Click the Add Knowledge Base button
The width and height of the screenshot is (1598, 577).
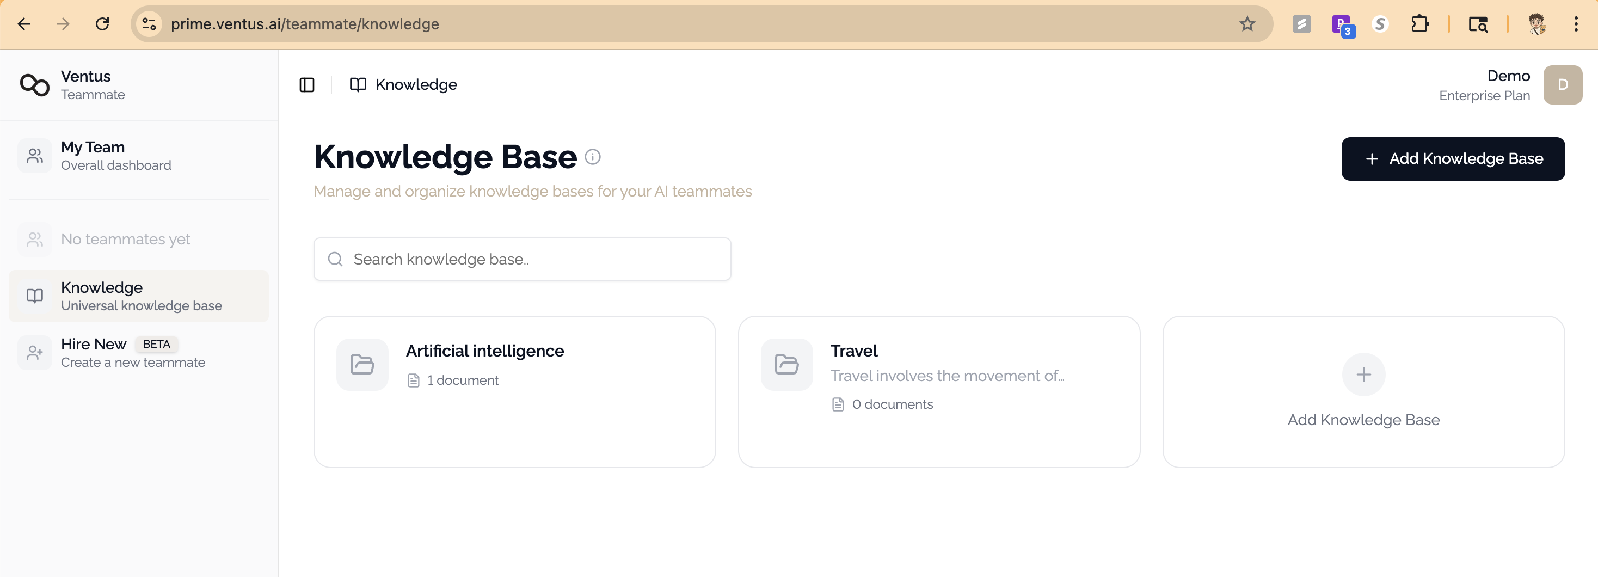tap(1453, 159)
